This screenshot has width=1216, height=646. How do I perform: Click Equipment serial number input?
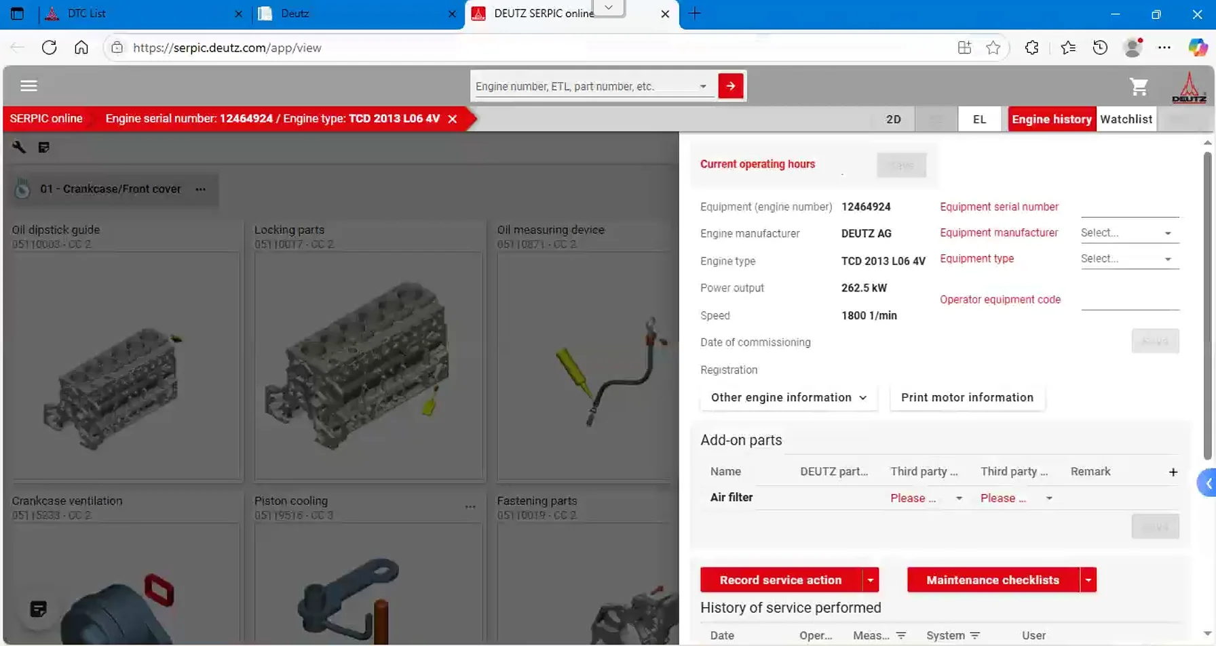(1130, 207)
